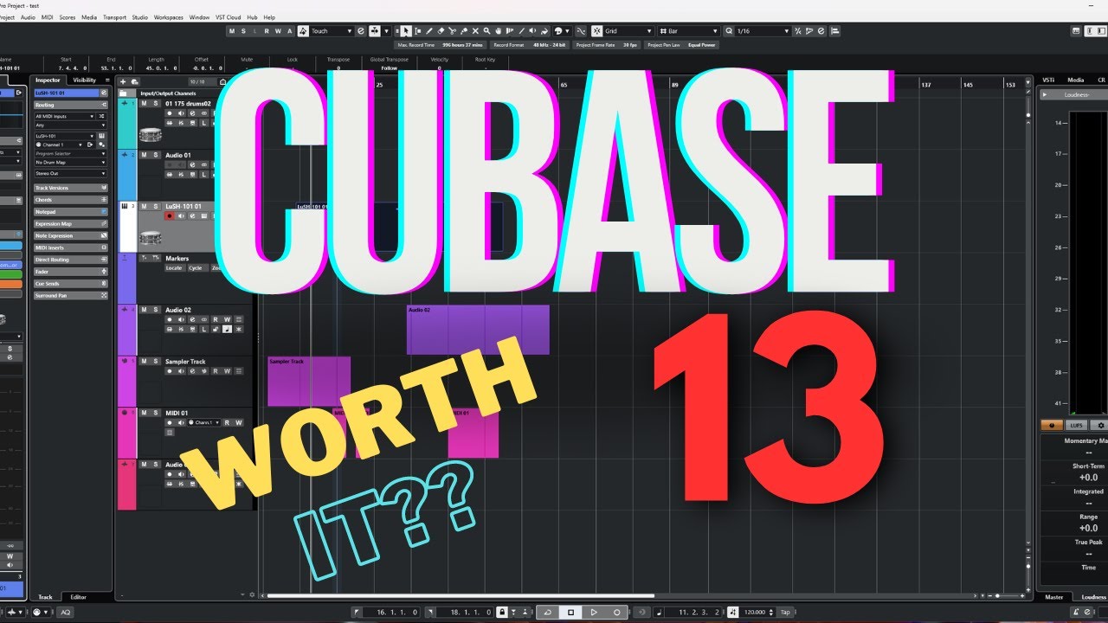Click the Audio 02 purple clip

click(478, 330)
